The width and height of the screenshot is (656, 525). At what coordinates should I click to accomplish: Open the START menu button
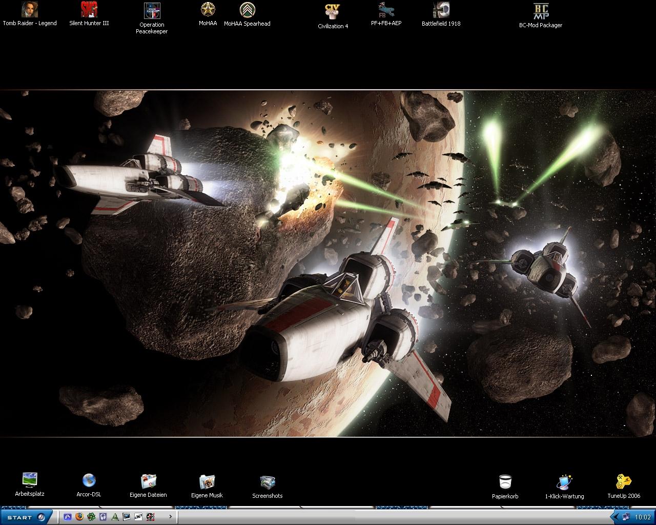point(25,517)
